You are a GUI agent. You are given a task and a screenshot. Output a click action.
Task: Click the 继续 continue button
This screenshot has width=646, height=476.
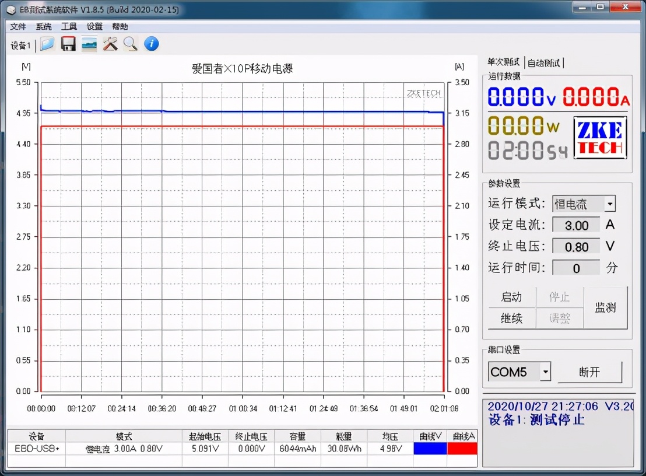click(x=511, y=318)
